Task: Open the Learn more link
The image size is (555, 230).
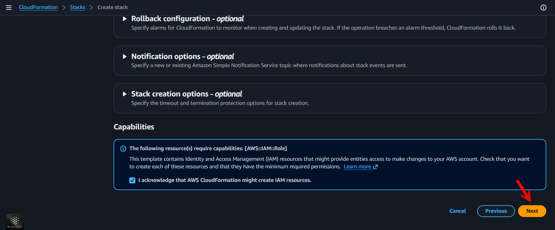Action: click(x=357, y=167)
